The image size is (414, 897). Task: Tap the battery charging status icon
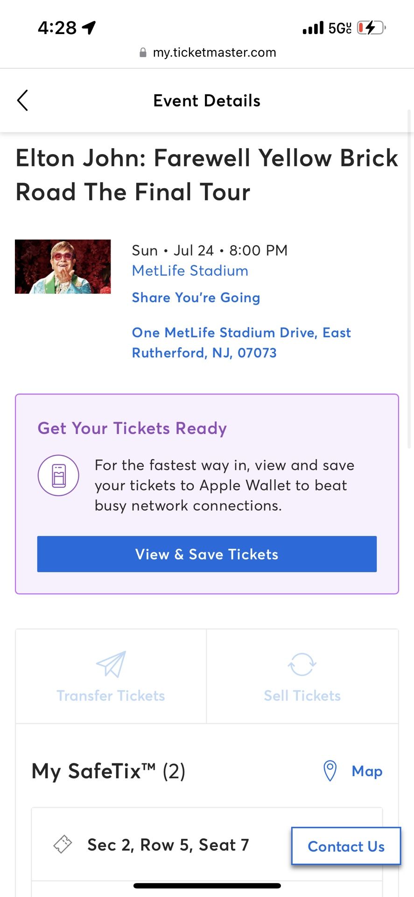[371, 28]
